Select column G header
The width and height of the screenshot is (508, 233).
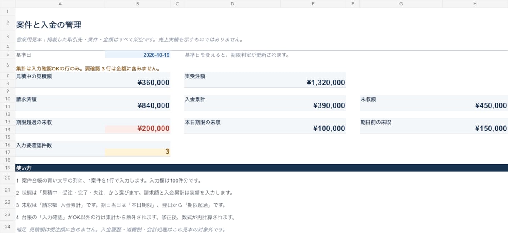click(x=401, y=4)
